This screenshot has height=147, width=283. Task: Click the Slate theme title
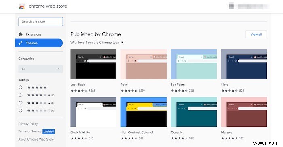pyautogui.click(x=224, y=85)
